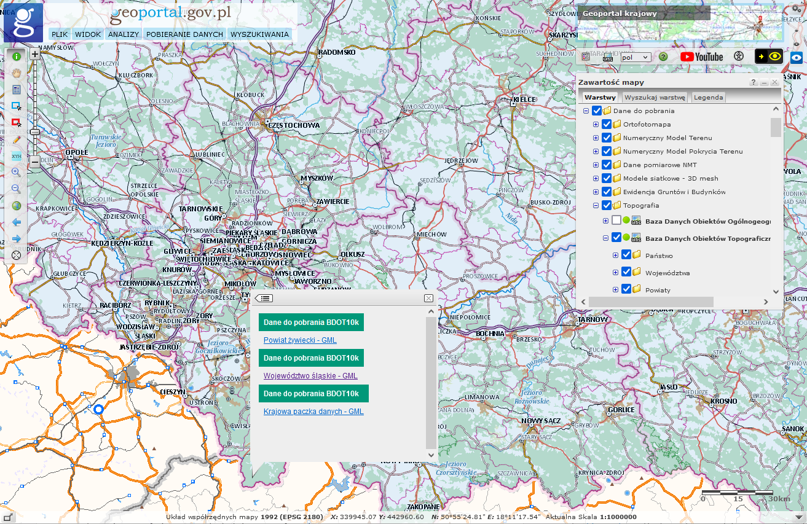Screen dimensions: 807x524
Task: Click the WMS services icon
Action: pyautogui.click(x=608, y=57)
